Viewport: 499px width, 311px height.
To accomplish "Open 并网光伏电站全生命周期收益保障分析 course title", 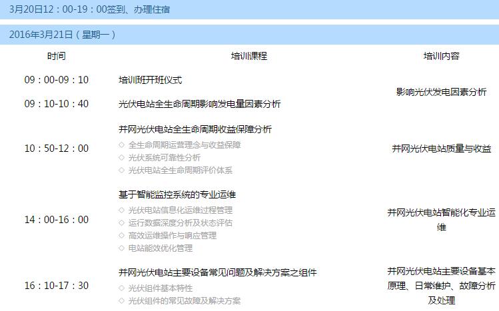I will pos(195,129).
